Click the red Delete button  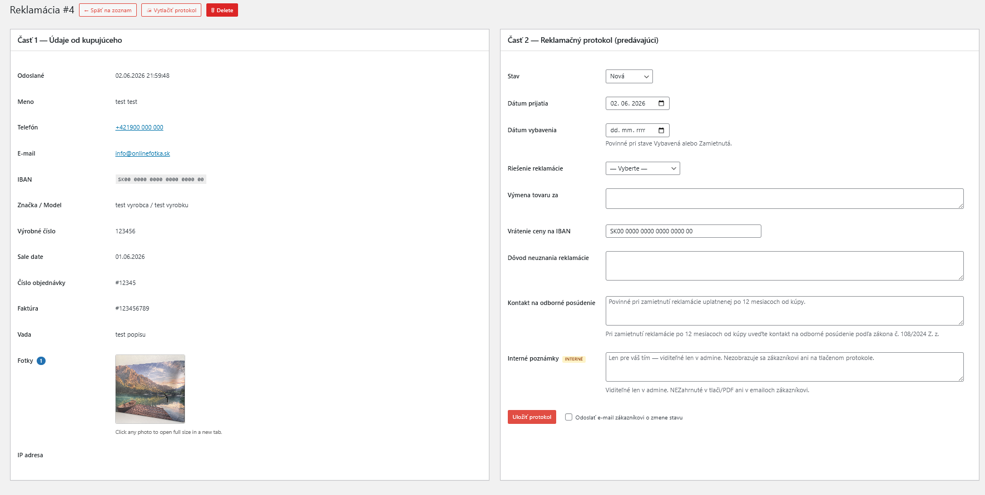pos(222,10)
